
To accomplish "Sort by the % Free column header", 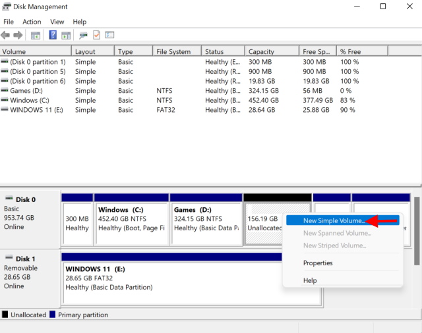I will tap(362, 51).
